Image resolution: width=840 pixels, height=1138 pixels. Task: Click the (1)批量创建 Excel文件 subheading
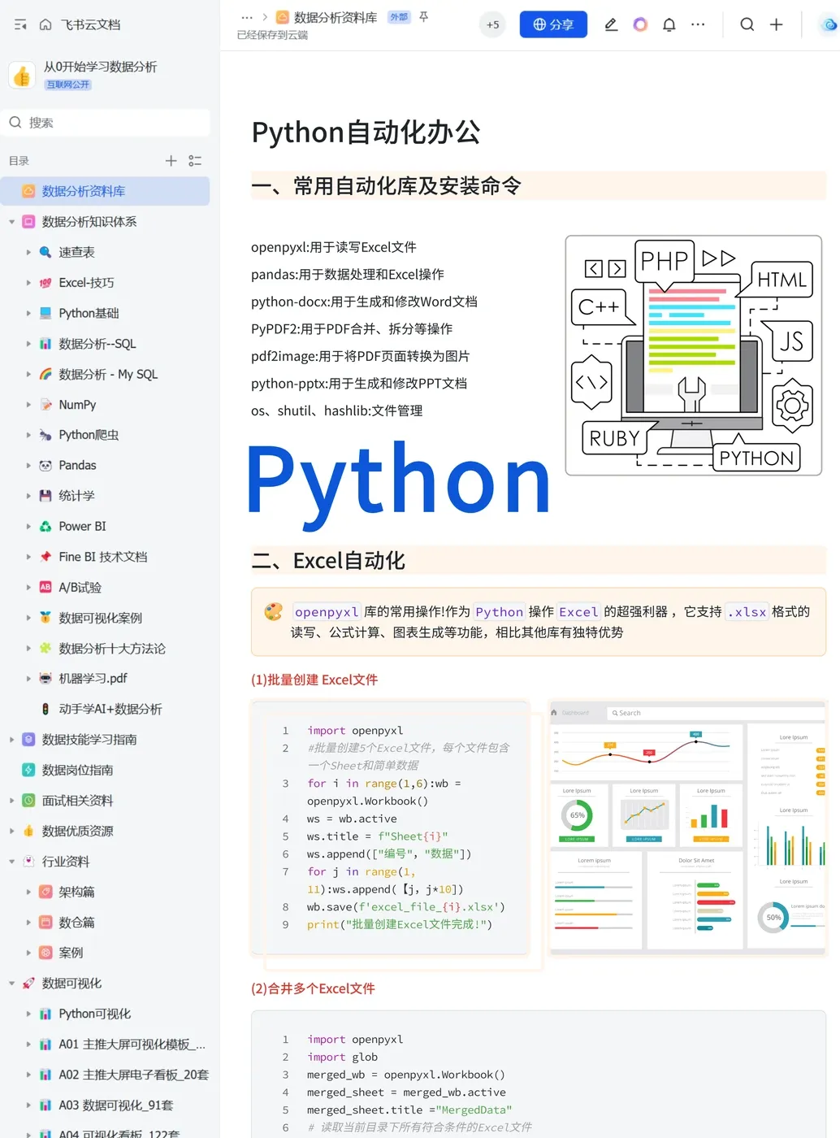[314, 680]
